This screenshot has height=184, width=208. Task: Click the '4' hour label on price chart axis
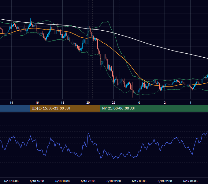point(190,103)
